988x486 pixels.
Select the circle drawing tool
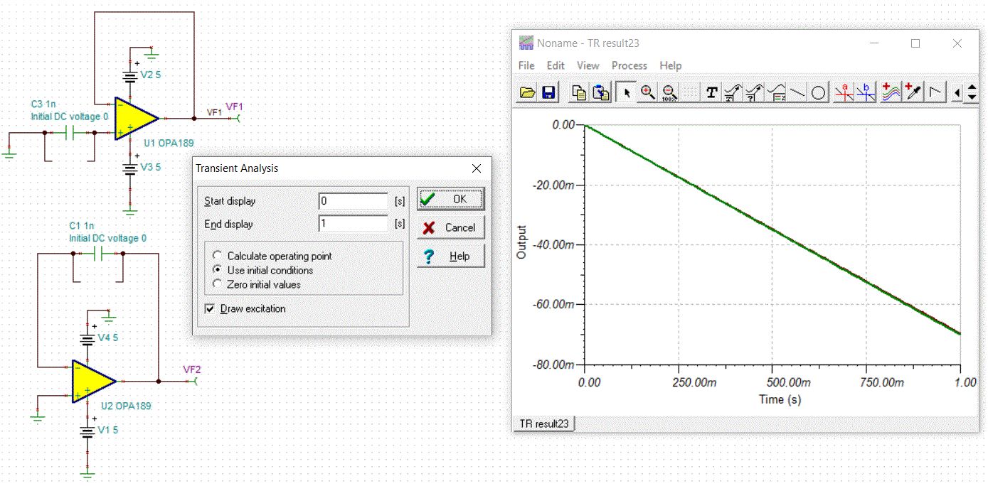819,92
